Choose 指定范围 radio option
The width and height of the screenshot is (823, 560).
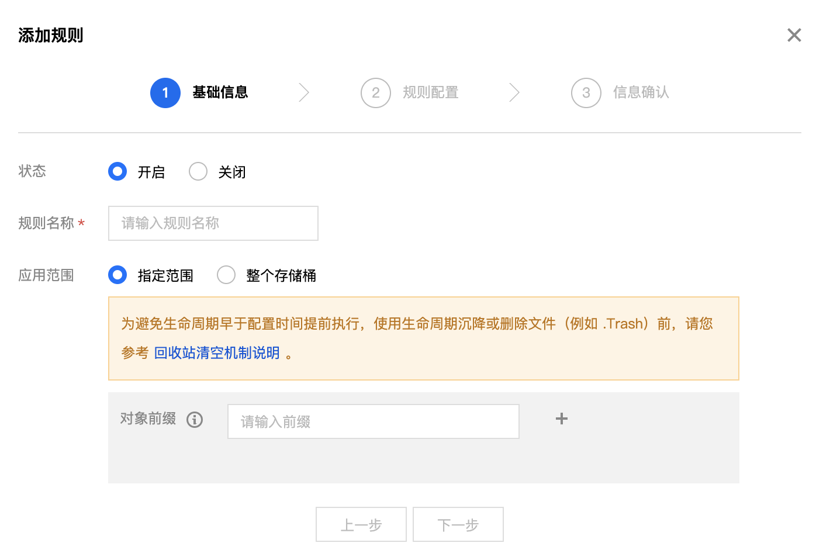(x=117, y=275)
